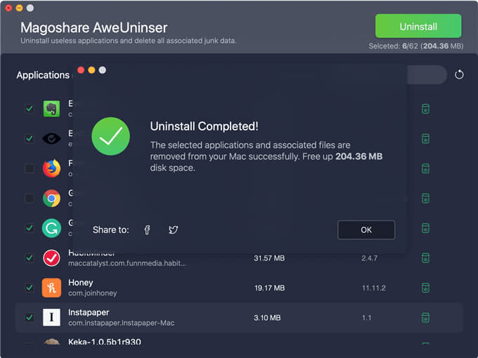Click version "1.1" in Instapaper row

coord(366,318)
